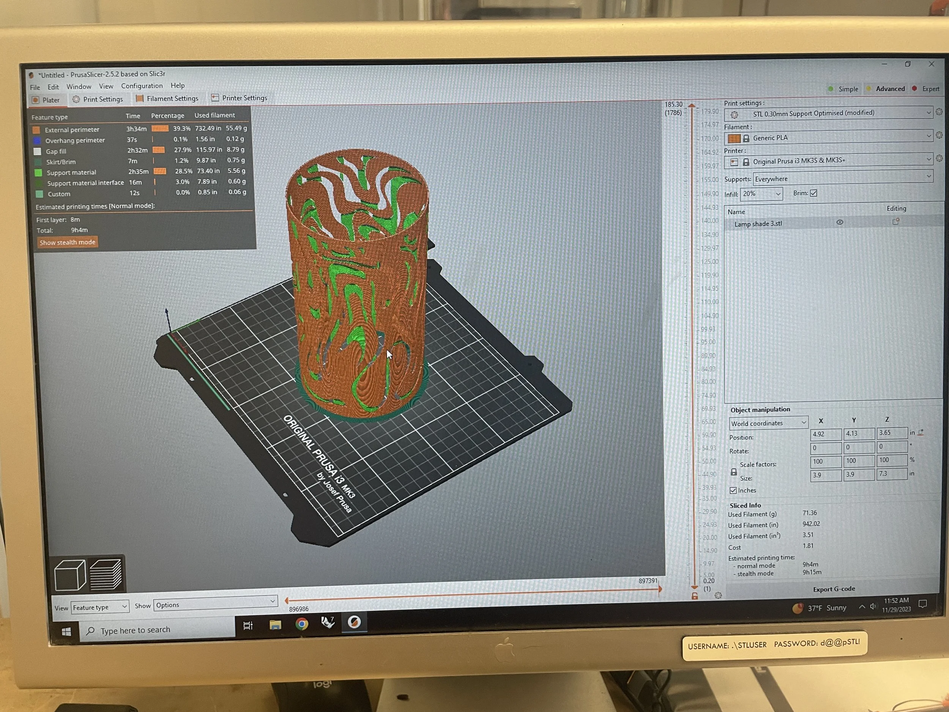
Task: Open the Supports dropdown set to Everywhere
Action: coord(843,178)
